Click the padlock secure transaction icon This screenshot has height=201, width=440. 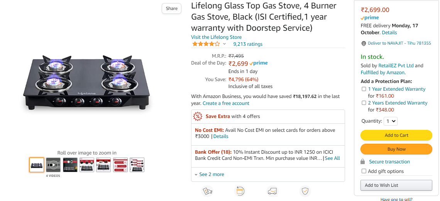[362, 162]
